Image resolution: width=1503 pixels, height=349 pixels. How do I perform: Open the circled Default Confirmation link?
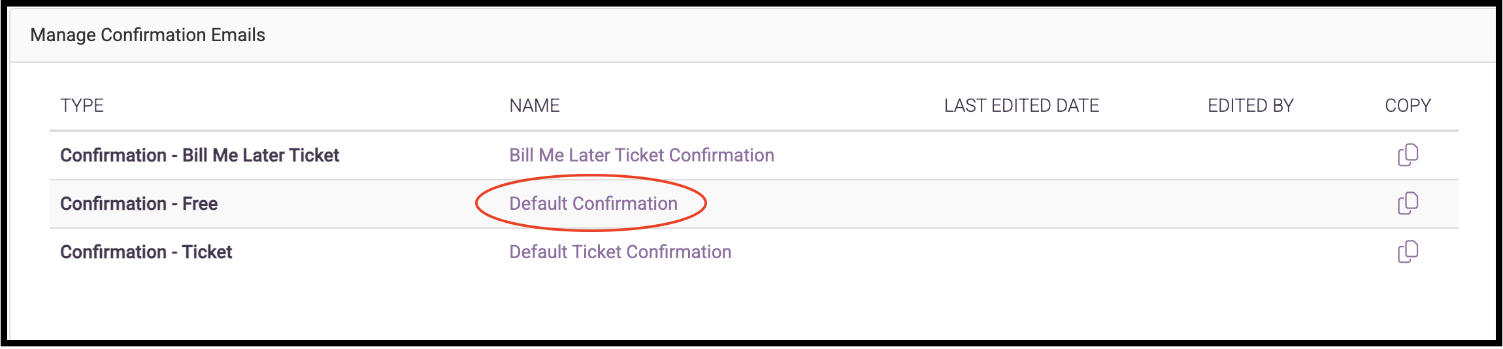click(x=593, y=204)
